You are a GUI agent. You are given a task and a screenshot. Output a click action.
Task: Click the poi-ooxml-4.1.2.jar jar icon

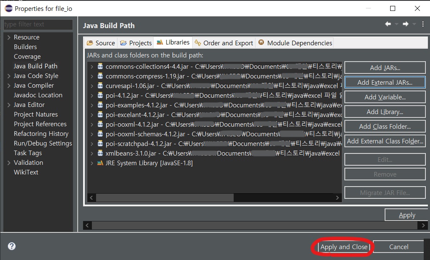click(x=100, y=124)
